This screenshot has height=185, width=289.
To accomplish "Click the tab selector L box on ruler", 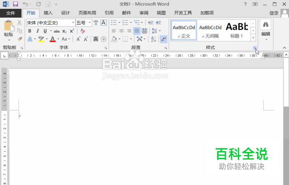I will (x=5, y=56).
